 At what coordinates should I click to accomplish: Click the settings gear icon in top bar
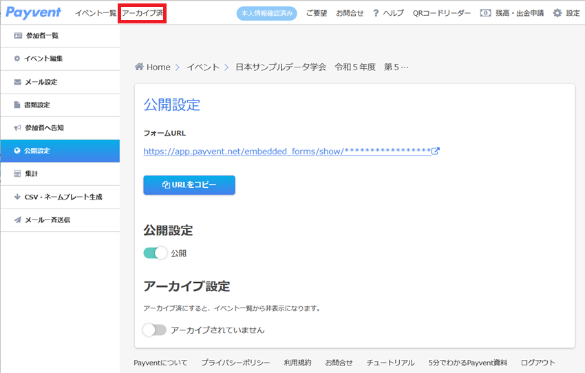[557, 13]
